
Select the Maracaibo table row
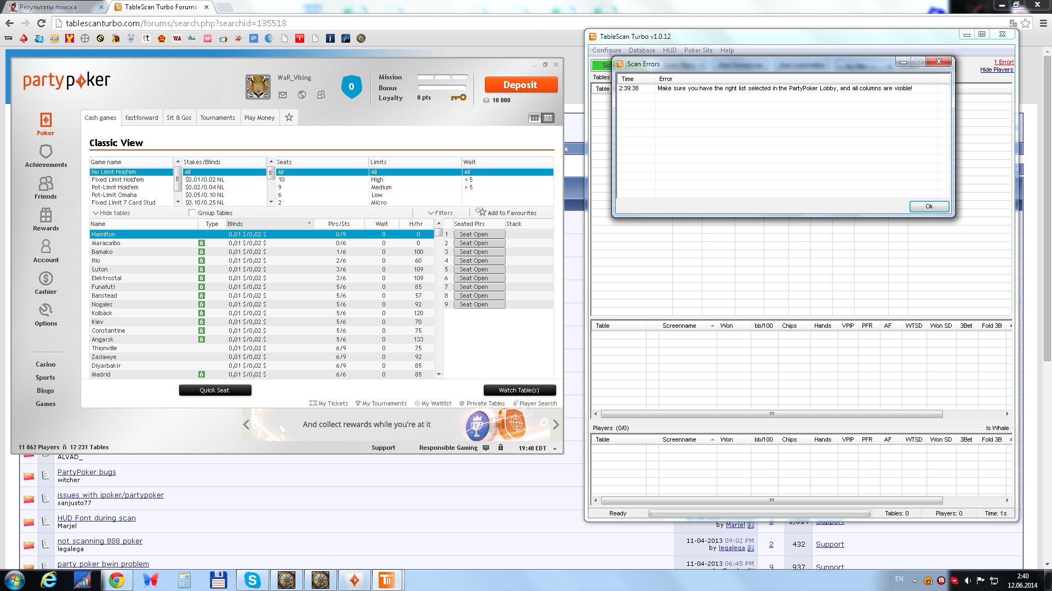pyautogui.click(x=106, y=243)
